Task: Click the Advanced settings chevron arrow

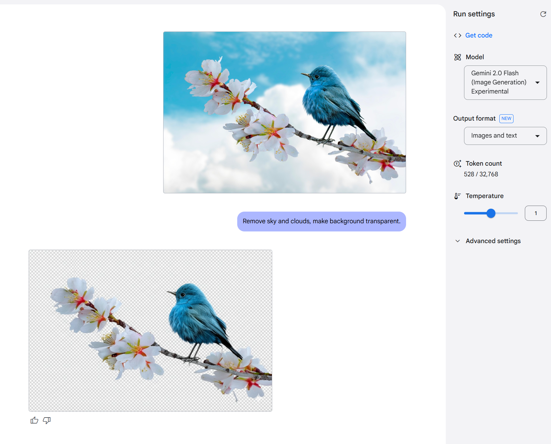Action: [x=458, y=241]
